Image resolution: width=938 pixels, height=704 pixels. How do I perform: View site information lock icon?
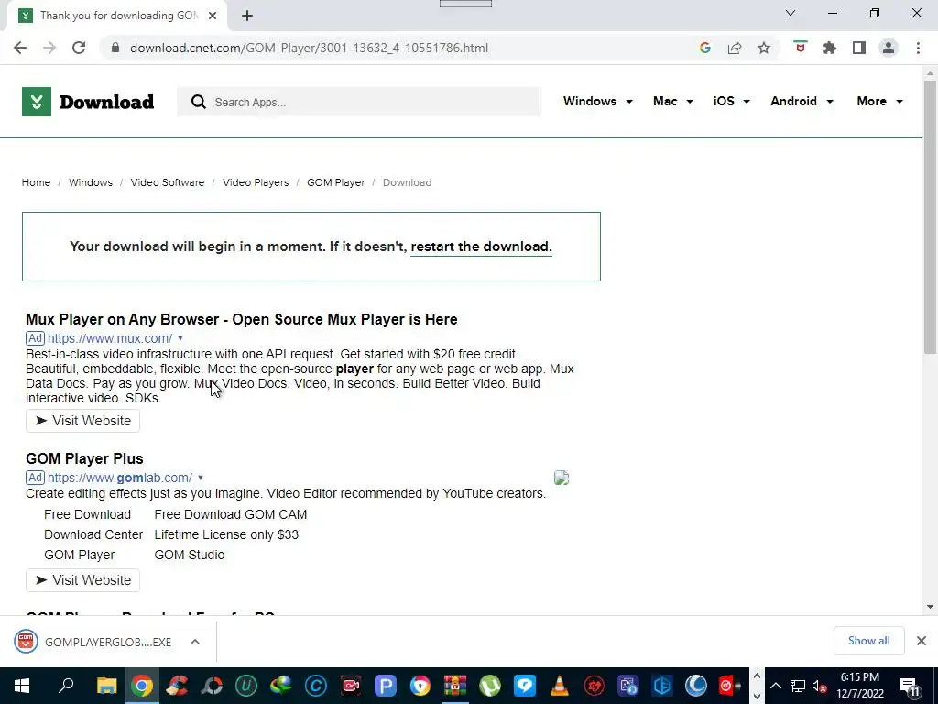[x=115, y=48]
